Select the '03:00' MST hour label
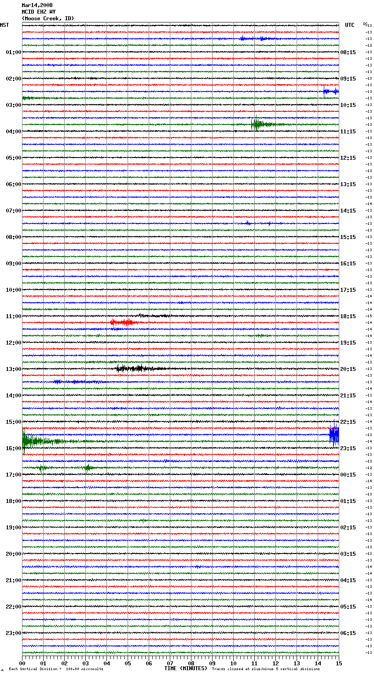The height and width of the screenshot is (675, 374). tap(14, 105)
